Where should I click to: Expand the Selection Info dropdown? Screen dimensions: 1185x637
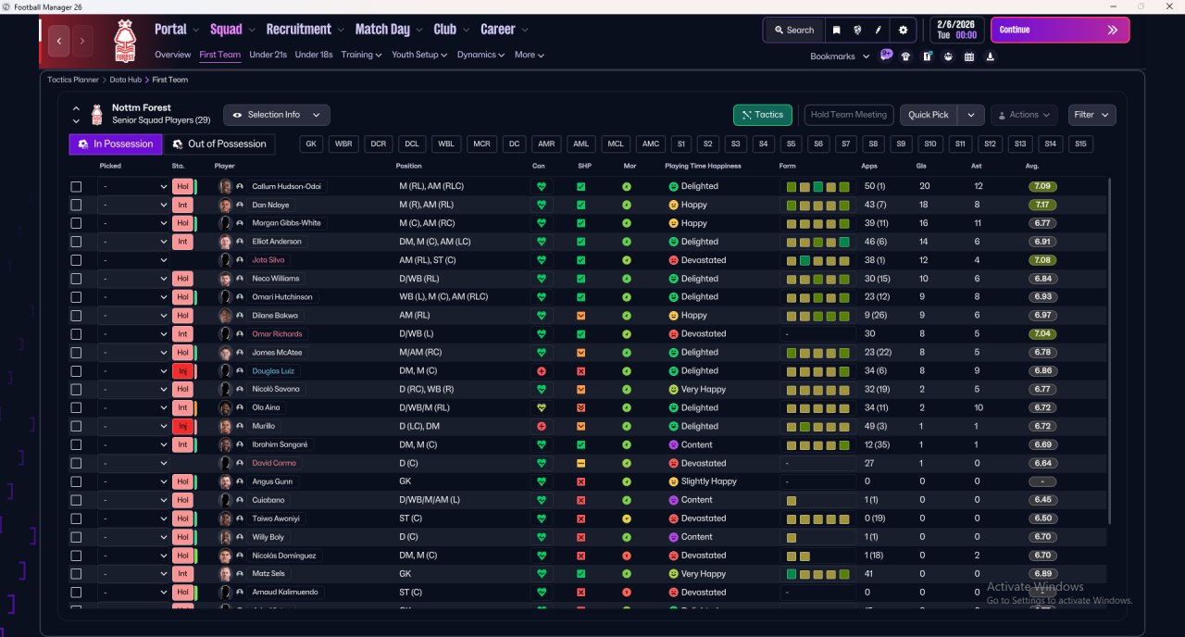coord(277,115)
